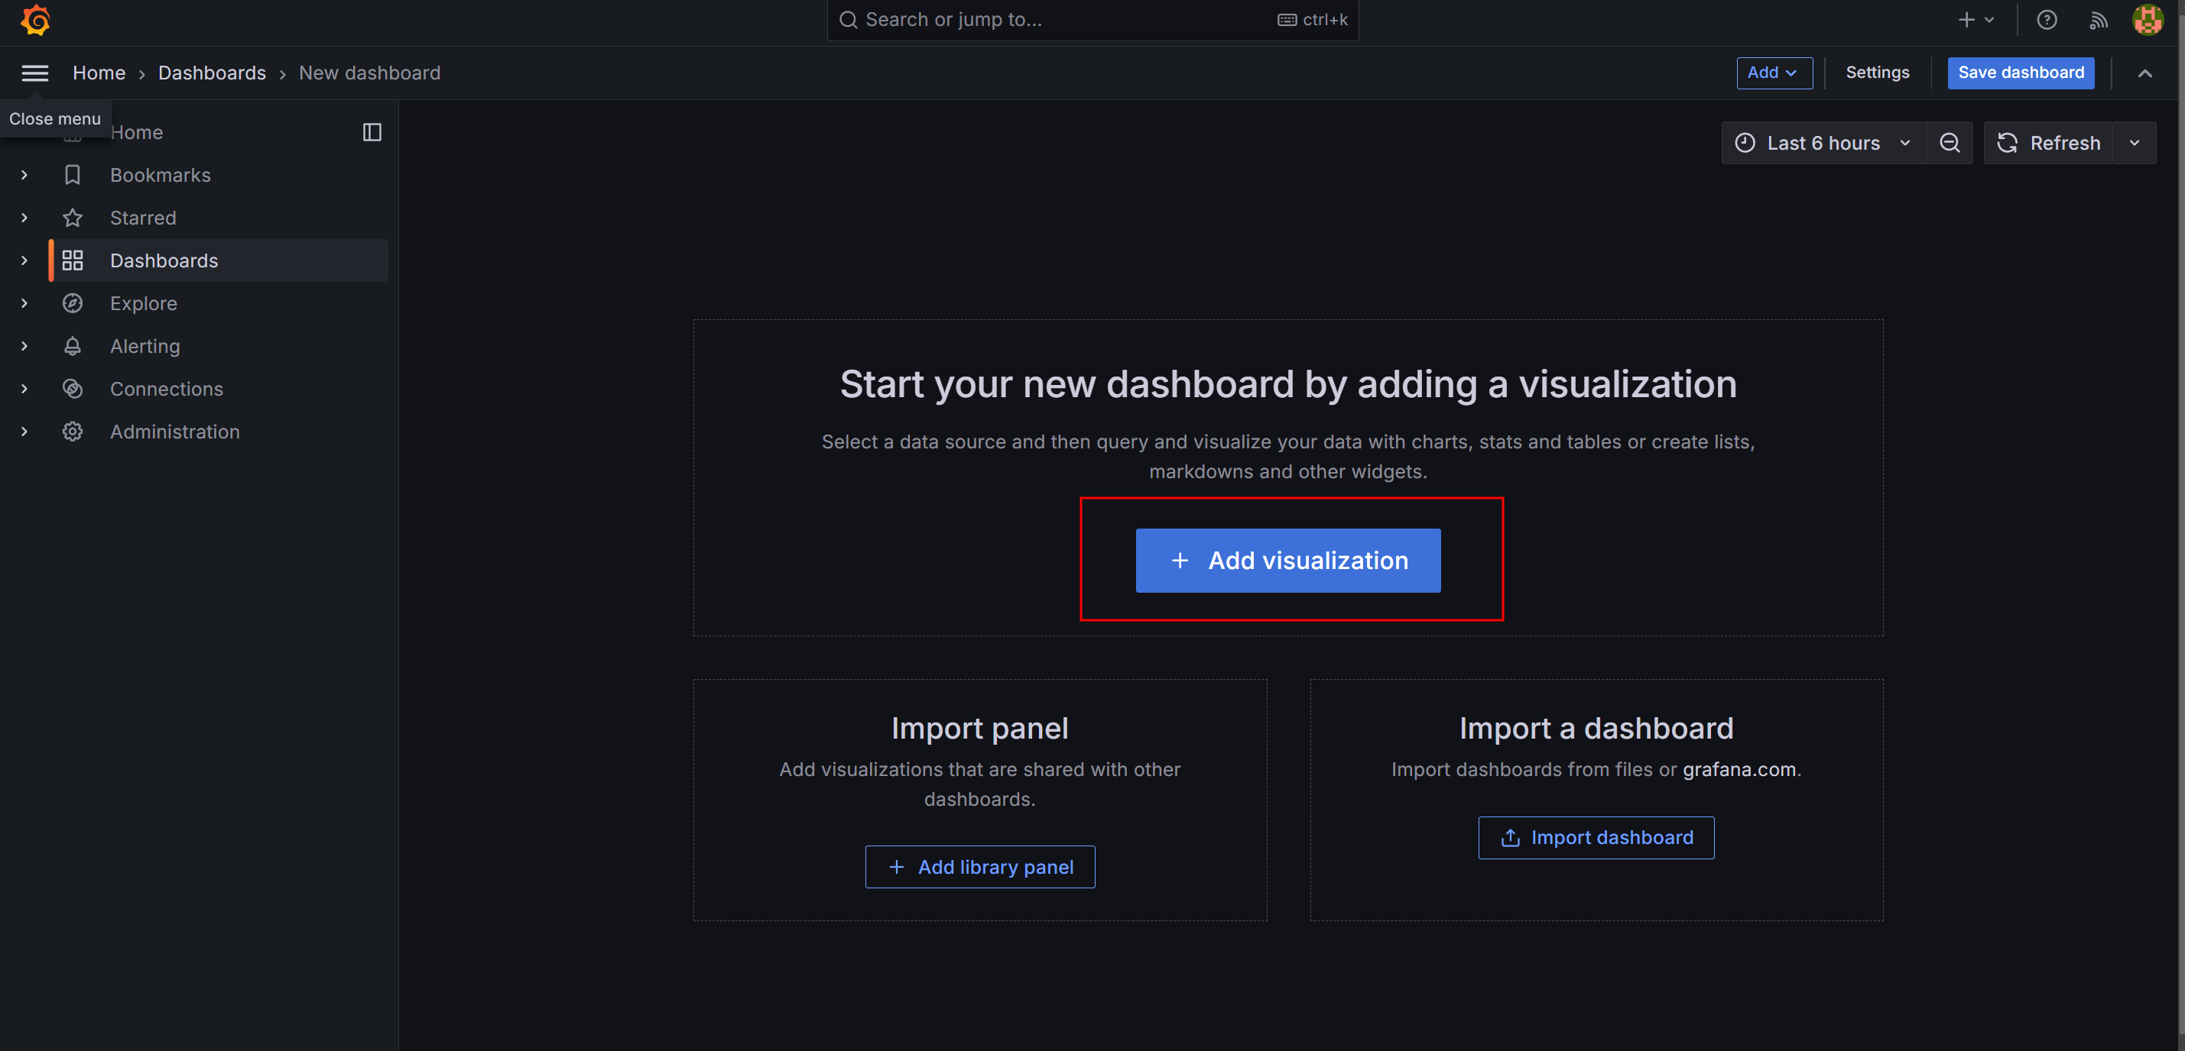This screenshot has width=2185, height=1051.
Task: Click the Save dashboard button
Action: (x=2021, y=73)
